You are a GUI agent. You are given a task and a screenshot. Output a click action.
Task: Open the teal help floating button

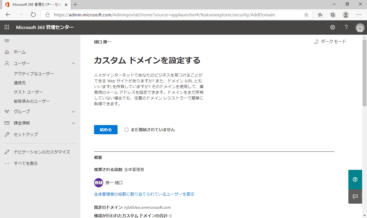point(355,180)
